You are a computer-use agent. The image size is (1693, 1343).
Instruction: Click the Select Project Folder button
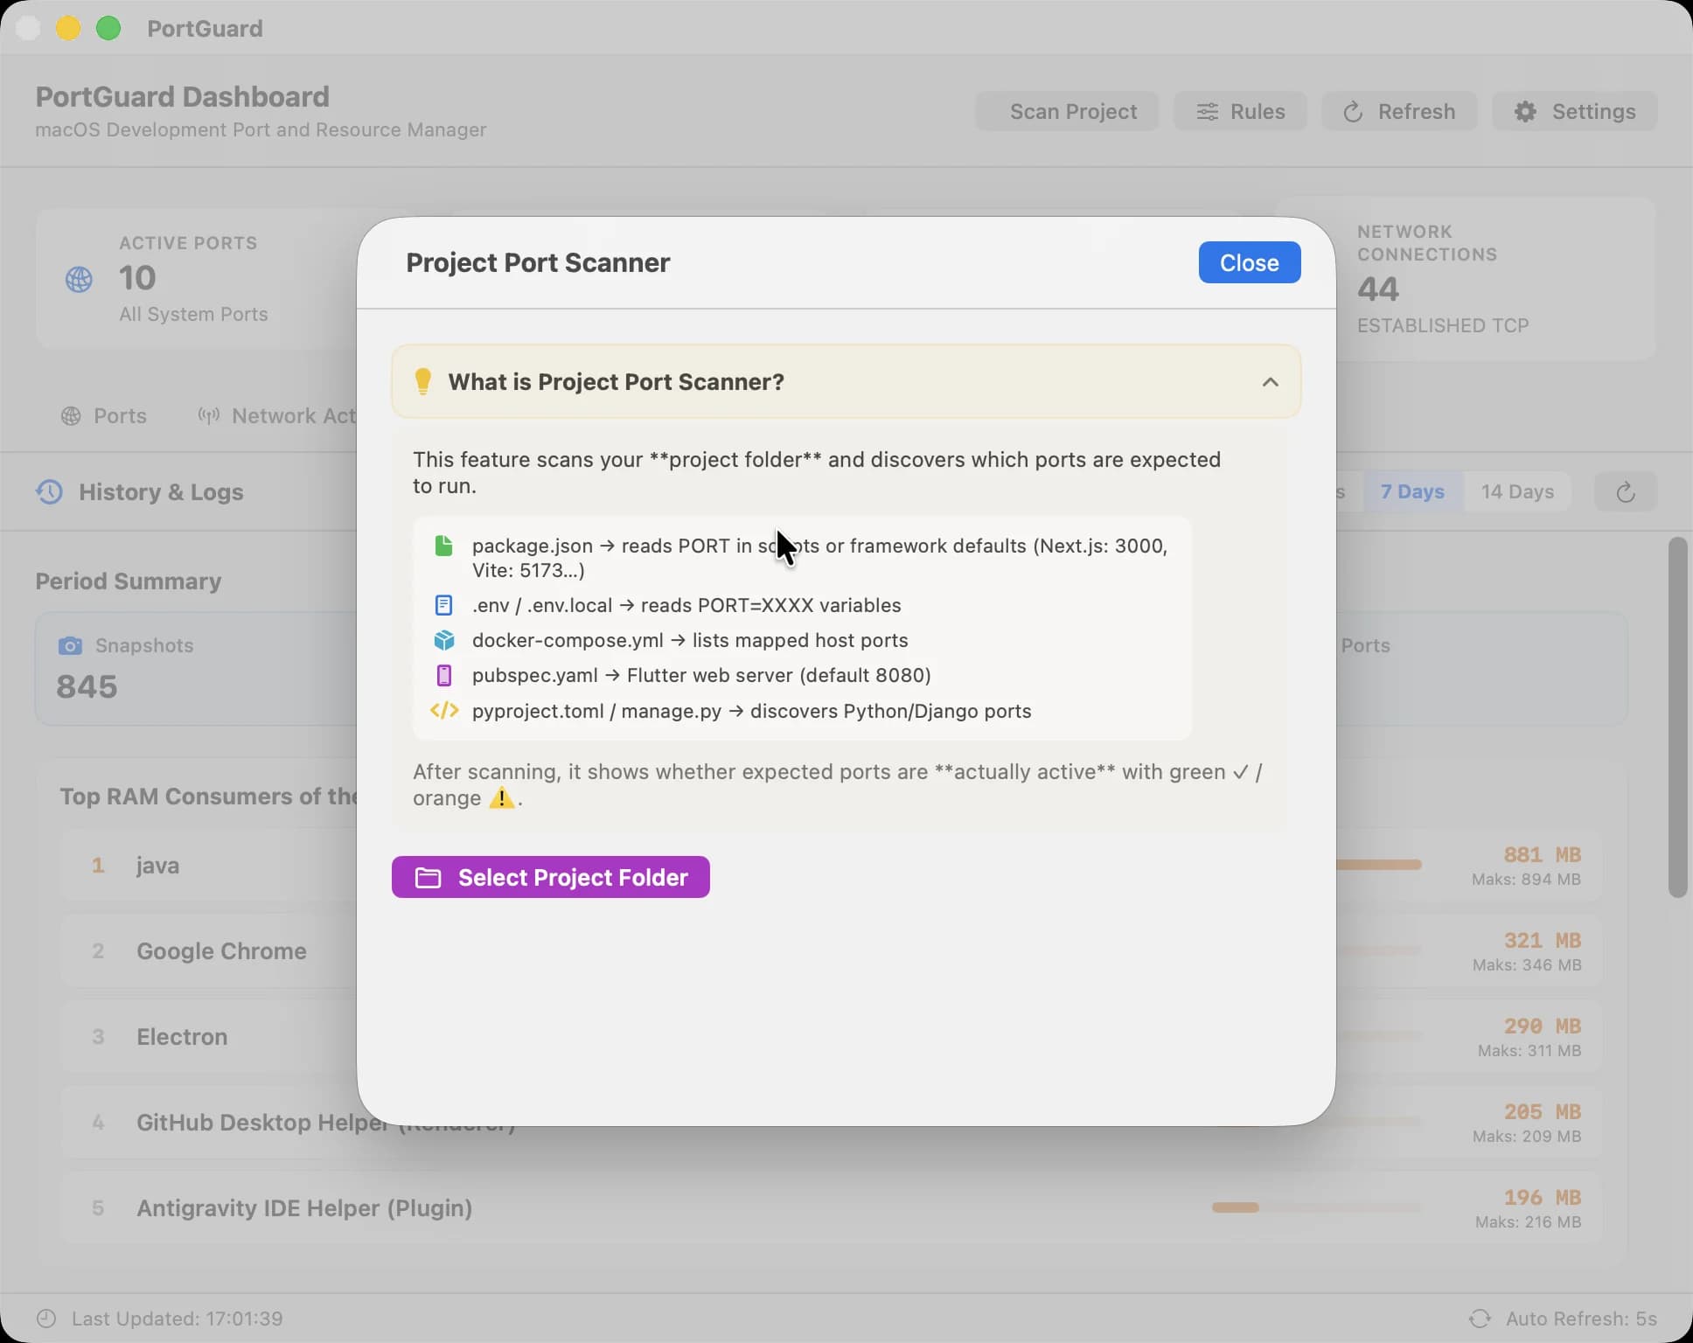point(551,877)
